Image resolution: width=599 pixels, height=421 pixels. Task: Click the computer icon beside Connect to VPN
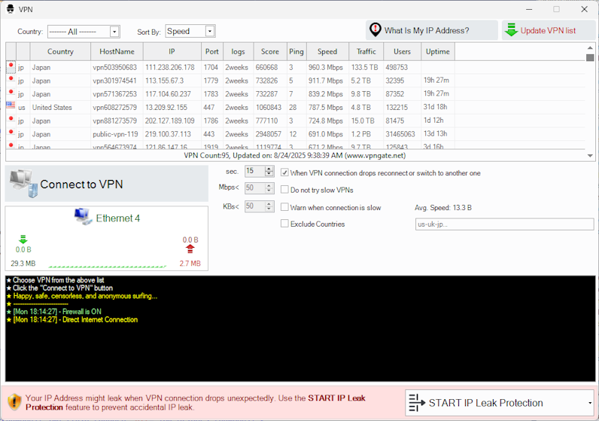tap(20, 184)
